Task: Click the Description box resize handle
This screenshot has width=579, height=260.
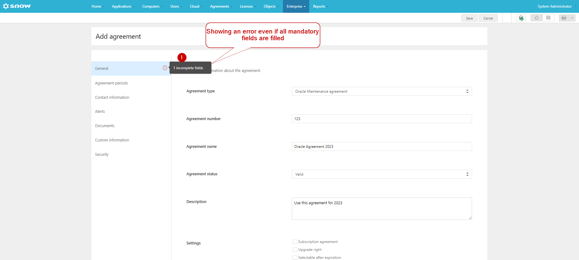Action: 470,218
